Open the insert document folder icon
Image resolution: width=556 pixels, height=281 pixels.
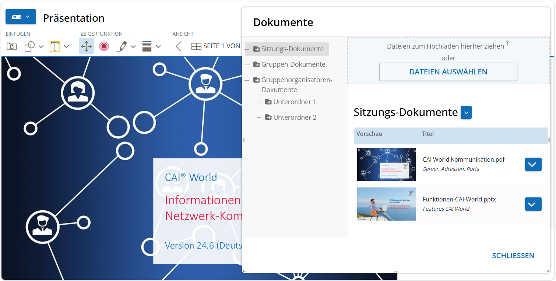[x=12, y=47]
